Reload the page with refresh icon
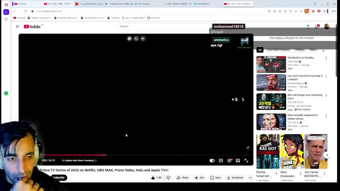340x191 pixels. (25, 11)
